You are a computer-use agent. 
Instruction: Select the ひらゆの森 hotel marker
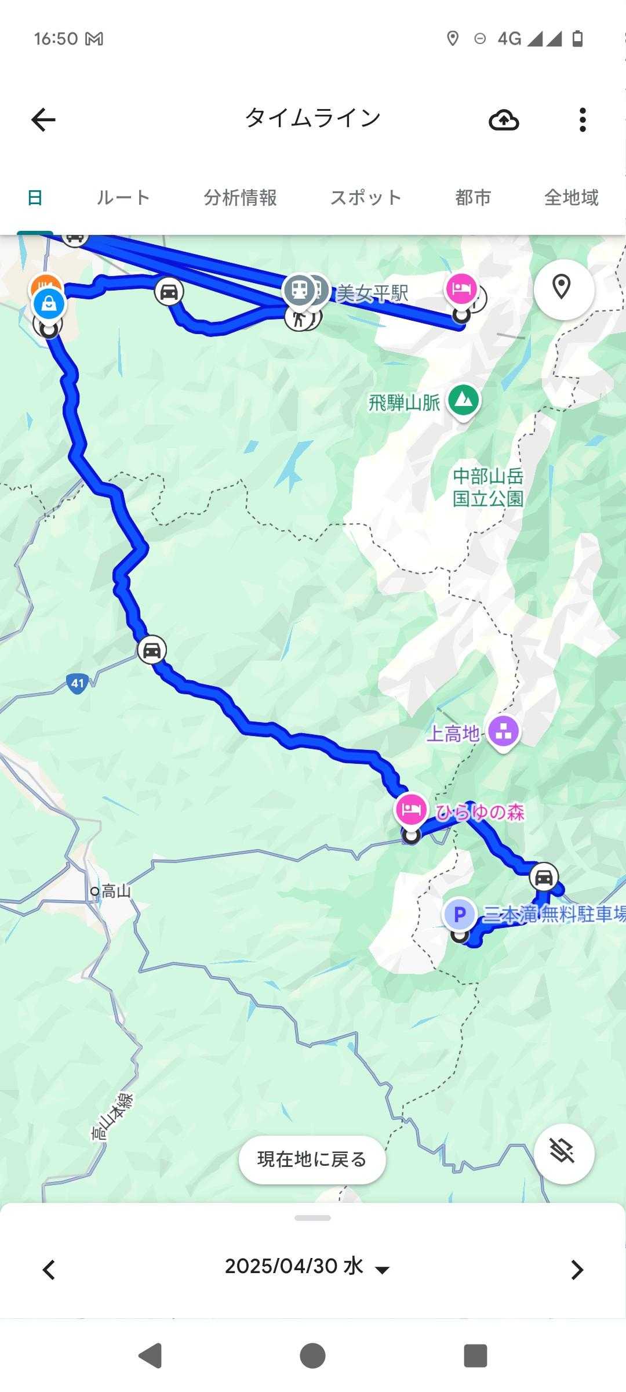pos(412,810)
